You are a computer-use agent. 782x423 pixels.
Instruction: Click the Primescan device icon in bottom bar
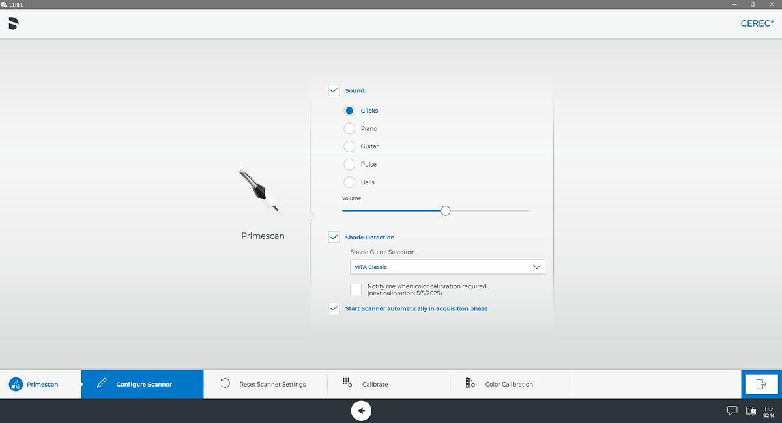coord(16,384)
